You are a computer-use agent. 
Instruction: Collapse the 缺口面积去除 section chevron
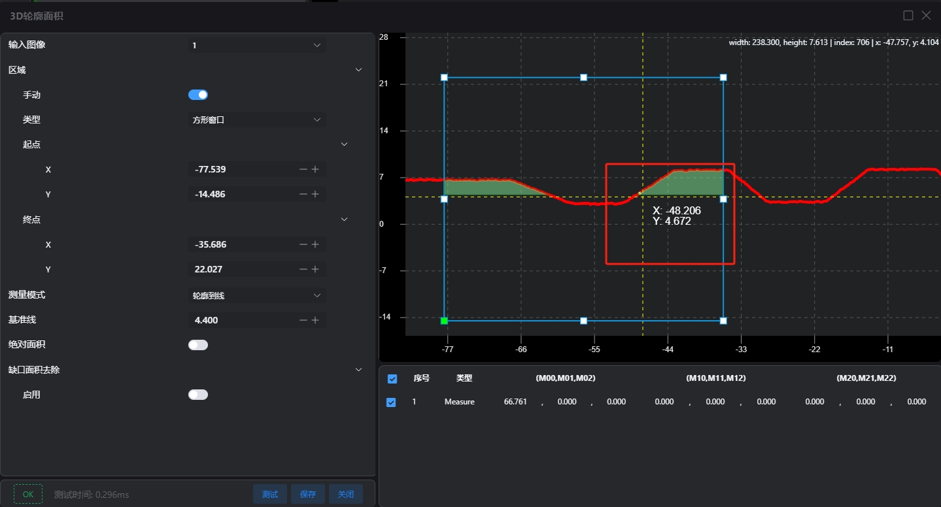(358, 370)
